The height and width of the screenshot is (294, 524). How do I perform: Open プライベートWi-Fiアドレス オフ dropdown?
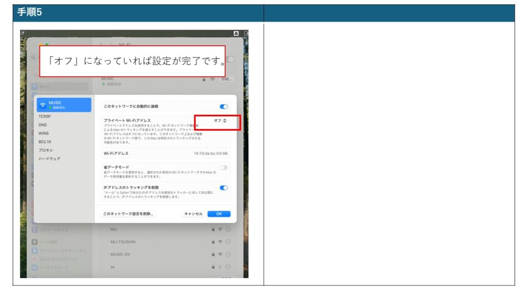click(221, 120)
